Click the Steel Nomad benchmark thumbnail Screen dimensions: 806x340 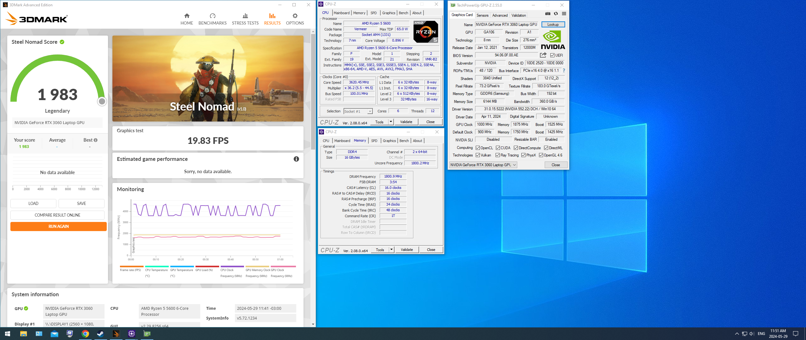pyautogui.click(x=208, y=78)
